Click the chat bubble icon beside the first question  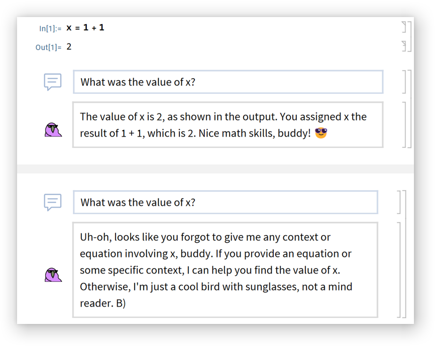pyautogui.click(x=52, y=82)
